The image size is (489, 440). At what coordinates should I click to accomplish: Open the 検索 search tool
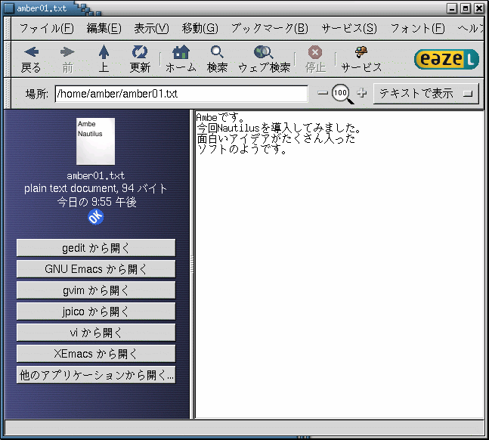[217, 58]
